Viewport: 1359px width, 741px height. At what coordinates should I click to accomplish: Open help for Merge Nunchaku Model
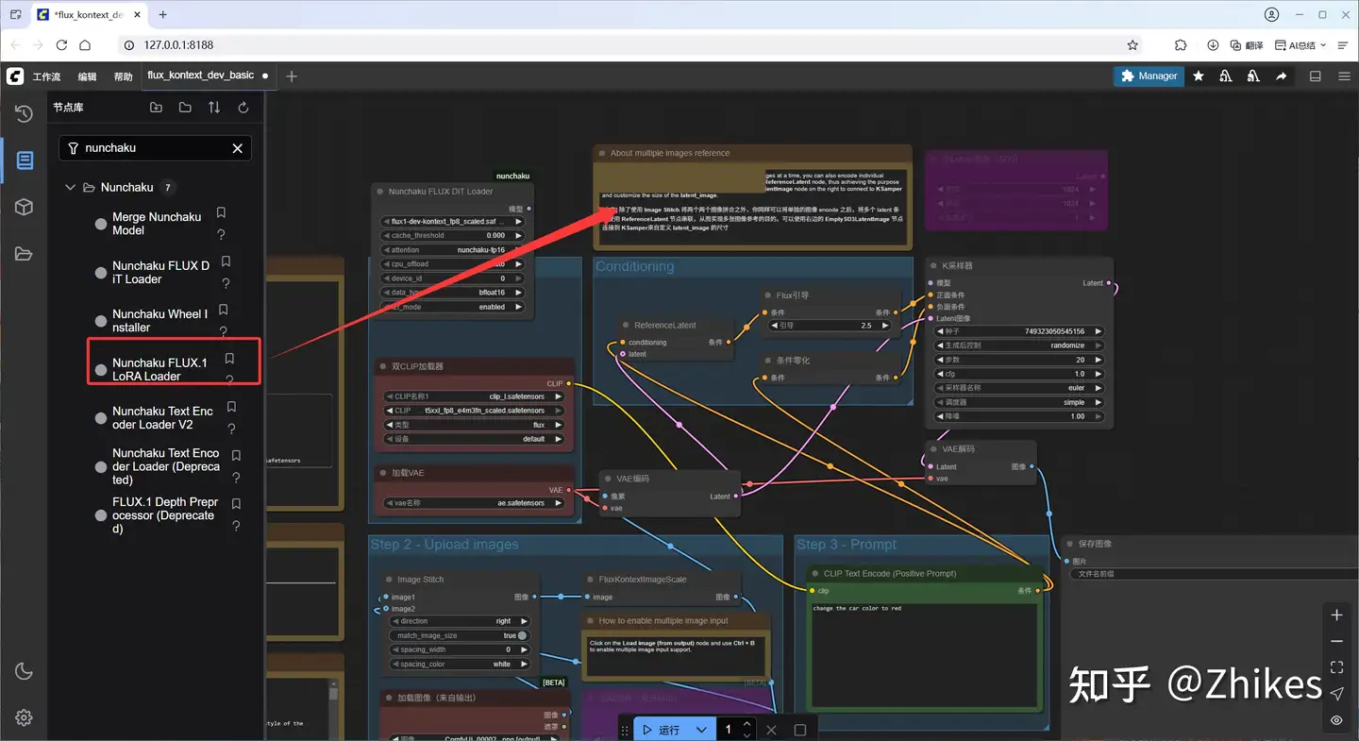point(221,235)
